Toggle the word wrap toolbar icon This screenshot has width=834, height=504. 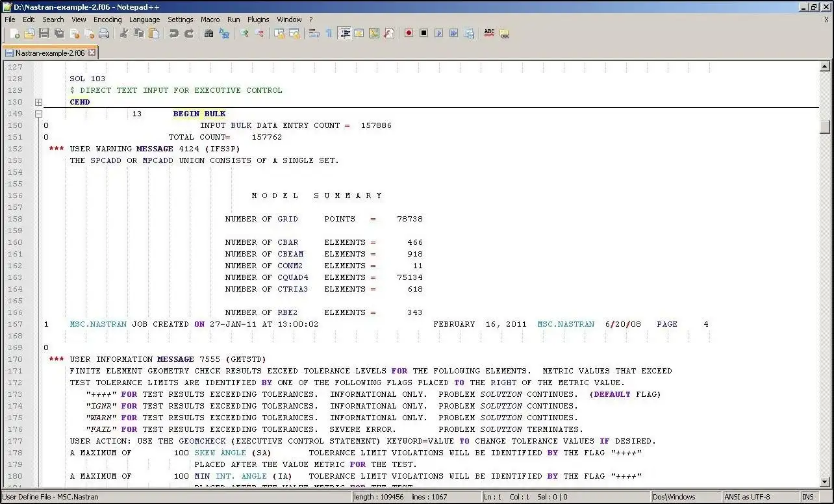[314, 33]
